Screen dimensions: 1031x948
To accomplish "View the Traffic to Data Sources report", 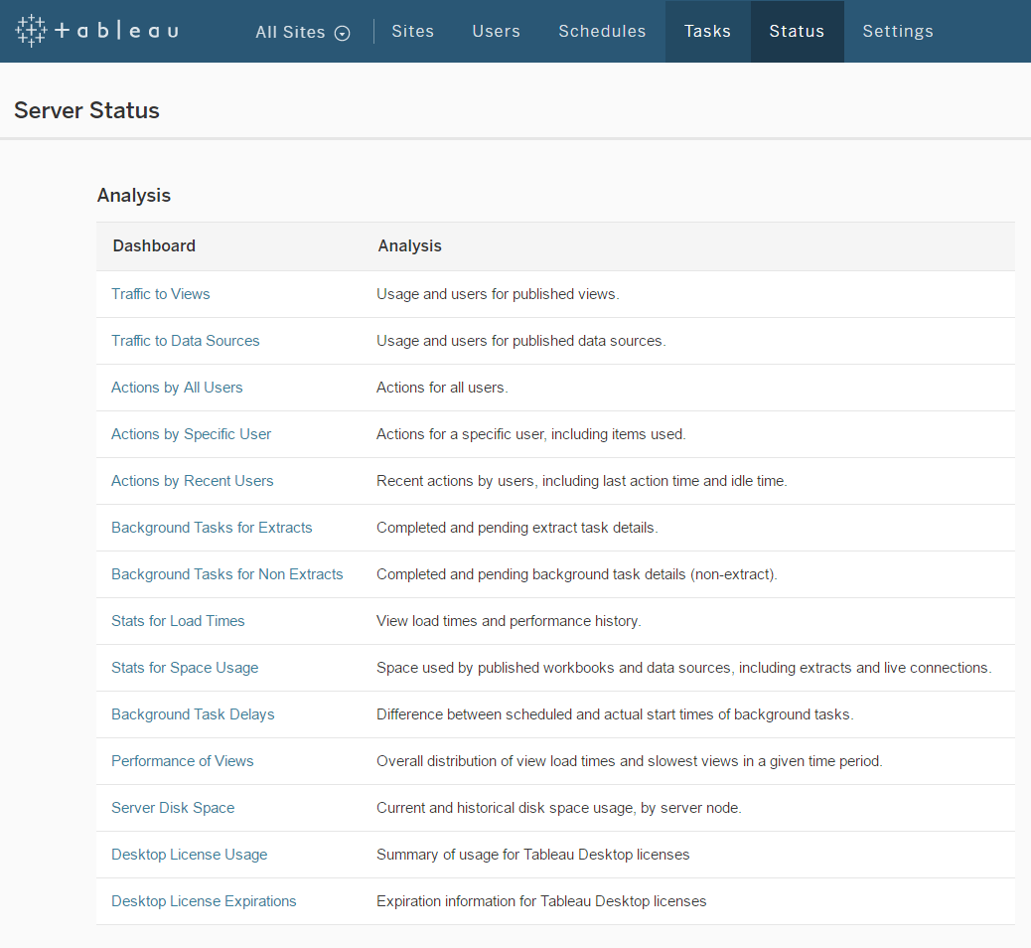I will (x=185, y=340).
